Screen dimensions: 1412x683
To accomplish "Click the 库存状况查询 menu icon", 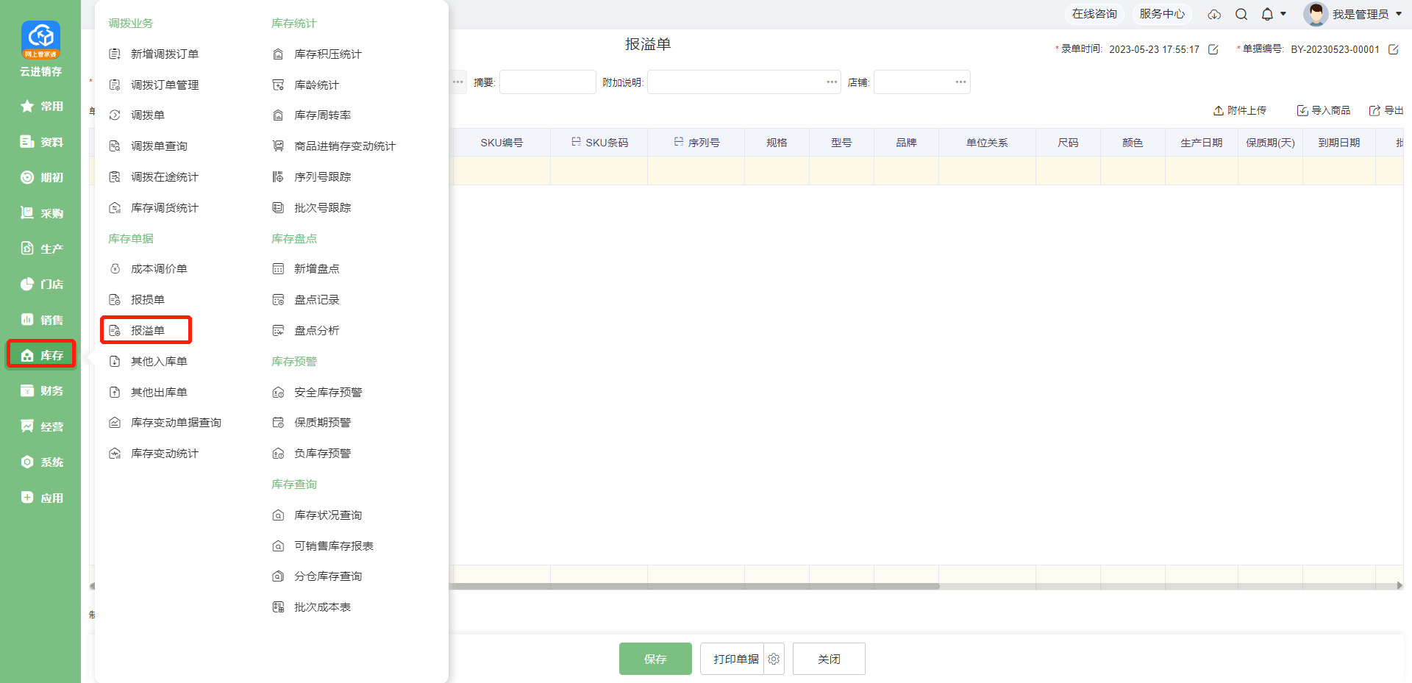I will [x=278, y=515].
